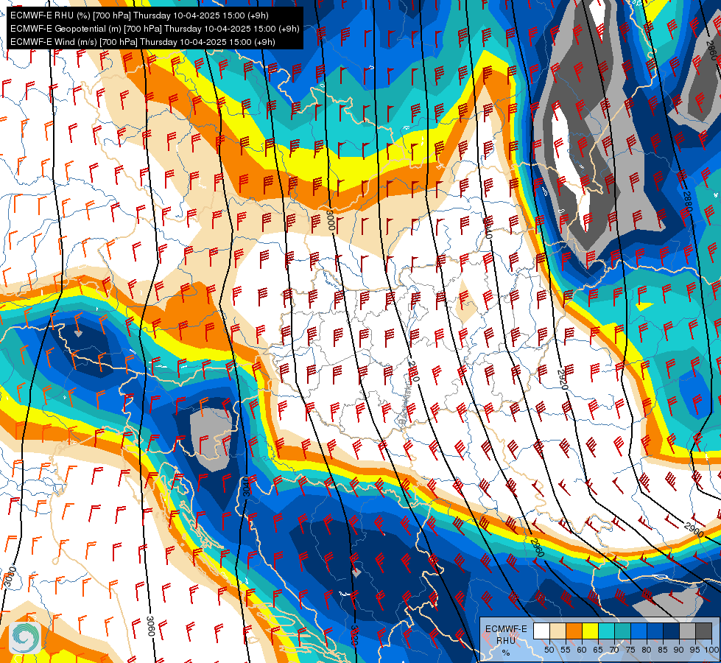The image size is (721, 663).
Task: Click the '3060' geopotential contour label
Action: click(150, 627)
